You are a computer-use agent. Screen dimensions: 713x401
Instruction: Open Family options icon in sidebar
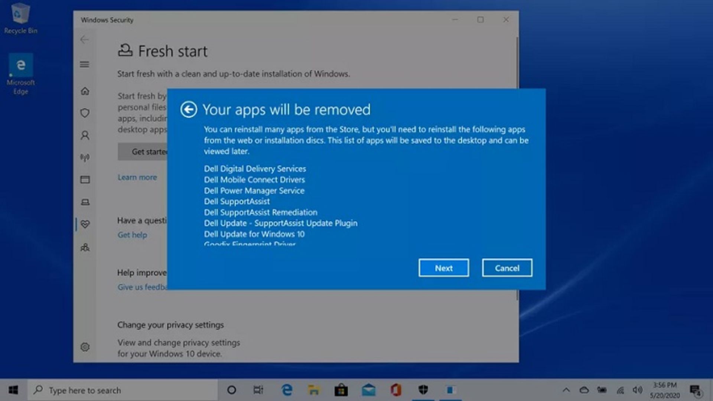click(85, 247)
